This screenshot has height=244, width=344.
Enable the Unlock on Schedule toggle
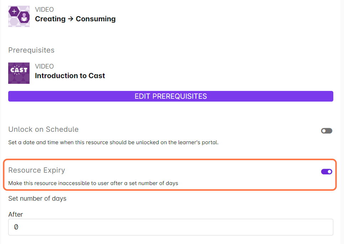click(326, 131)
